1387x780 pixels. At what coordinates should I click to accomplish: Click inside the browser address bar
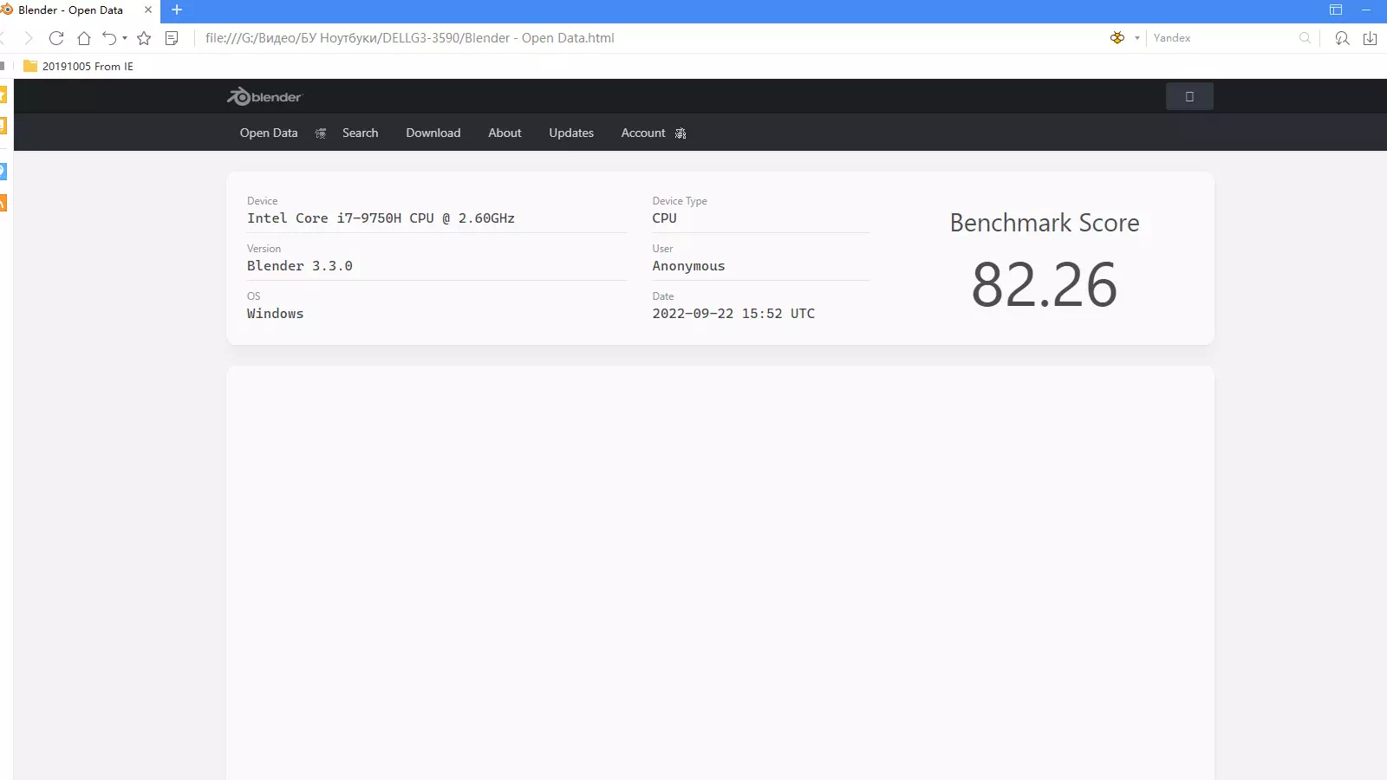tap(607, 38)
